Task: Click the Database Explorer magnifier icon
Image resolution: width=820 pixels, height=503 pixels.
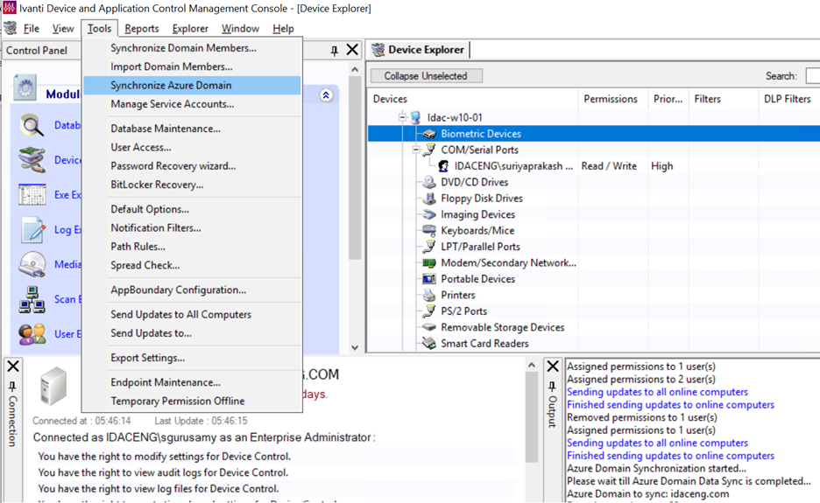Action: (32, 125)
